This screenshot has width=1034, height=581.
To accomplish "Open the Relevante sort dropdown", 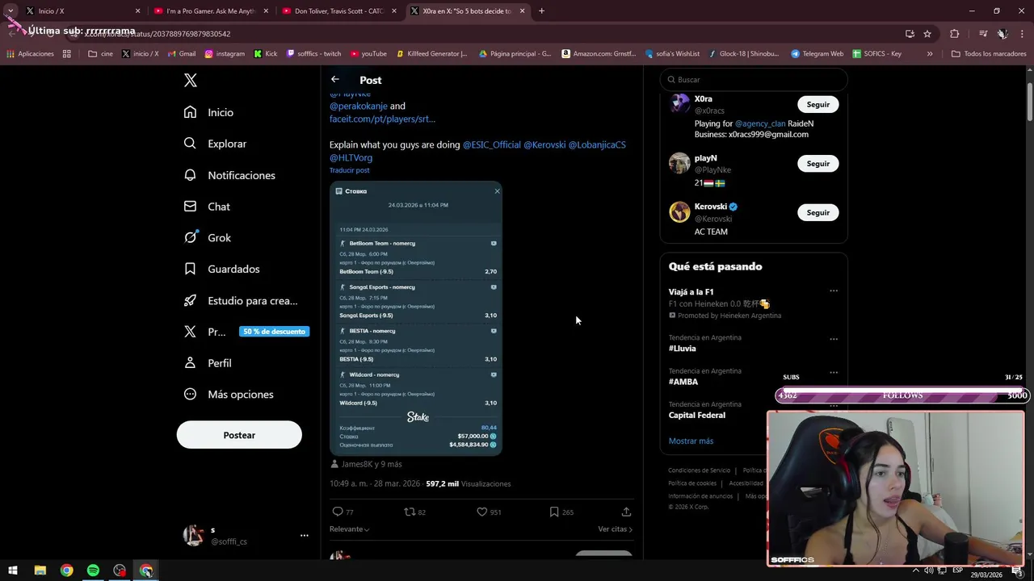I will coord(349,529).
